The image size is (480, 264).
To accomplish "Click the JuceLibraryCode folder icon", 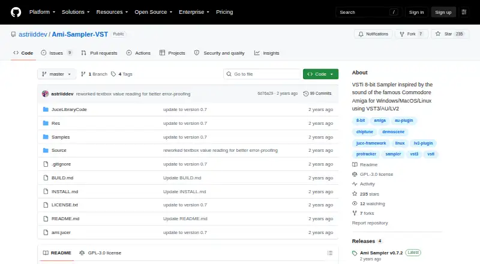I will 46,109.
